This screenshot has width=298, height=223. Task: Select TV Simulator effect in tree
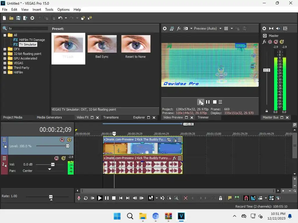(x=28, y=44)
